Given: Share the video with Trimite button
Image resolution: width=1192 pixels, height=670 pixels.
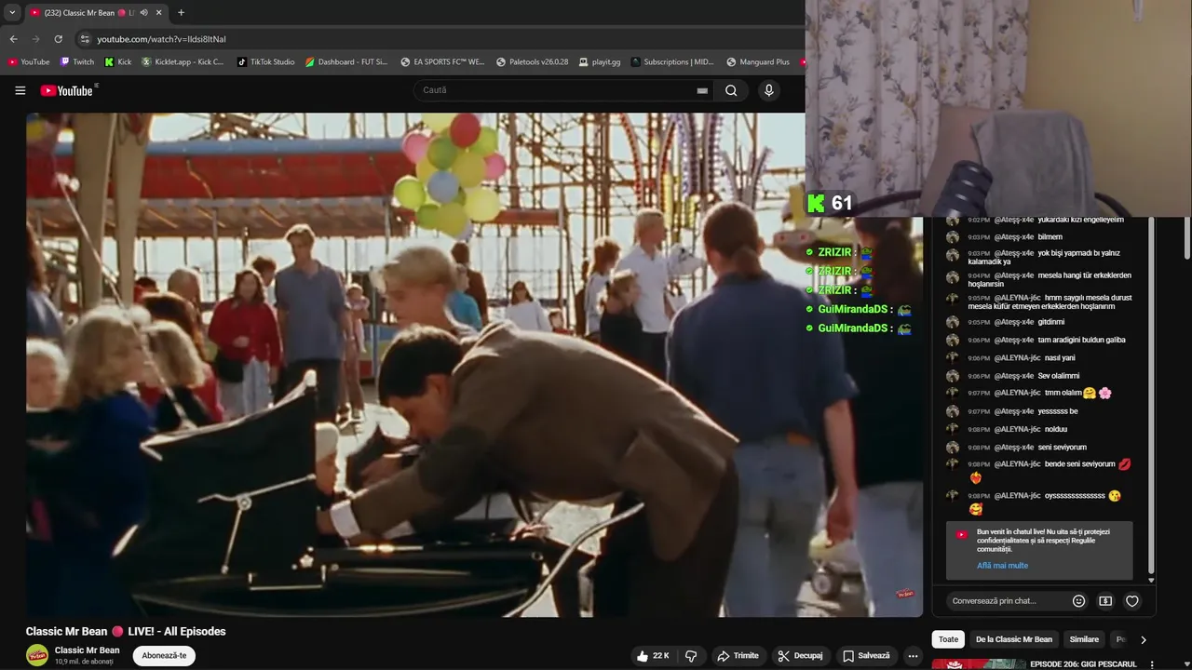Looking at the screenshot, I should coord(738,656).
